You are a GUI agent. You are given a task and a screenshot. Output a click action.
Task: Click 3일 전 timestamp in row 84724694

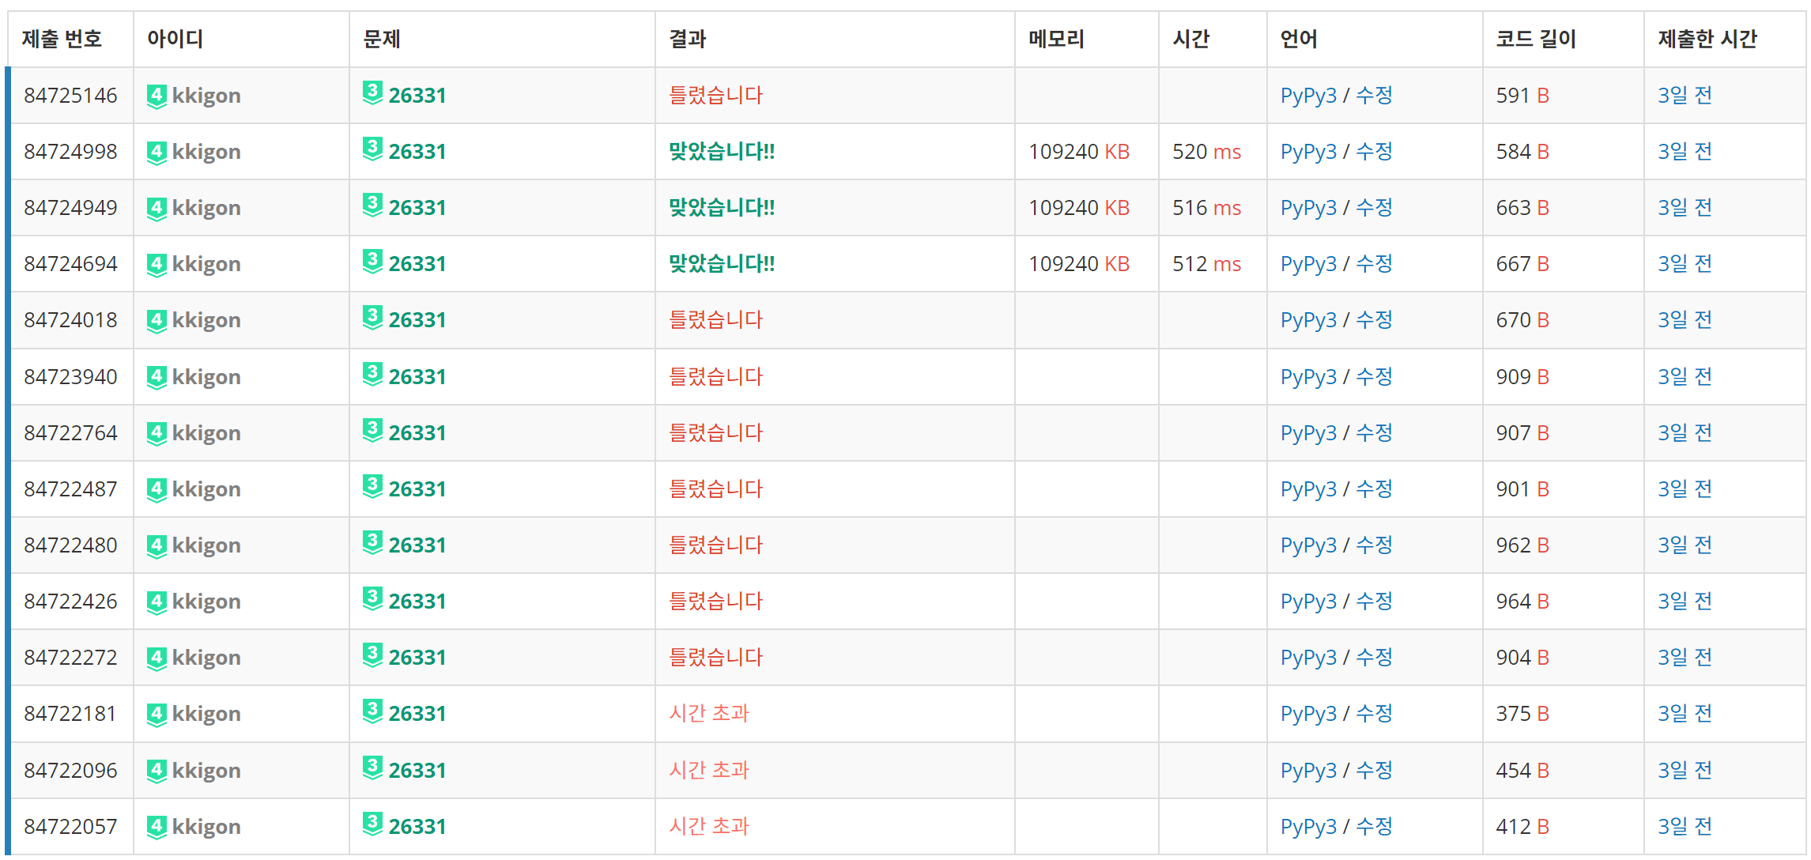tap(1685, 264)
